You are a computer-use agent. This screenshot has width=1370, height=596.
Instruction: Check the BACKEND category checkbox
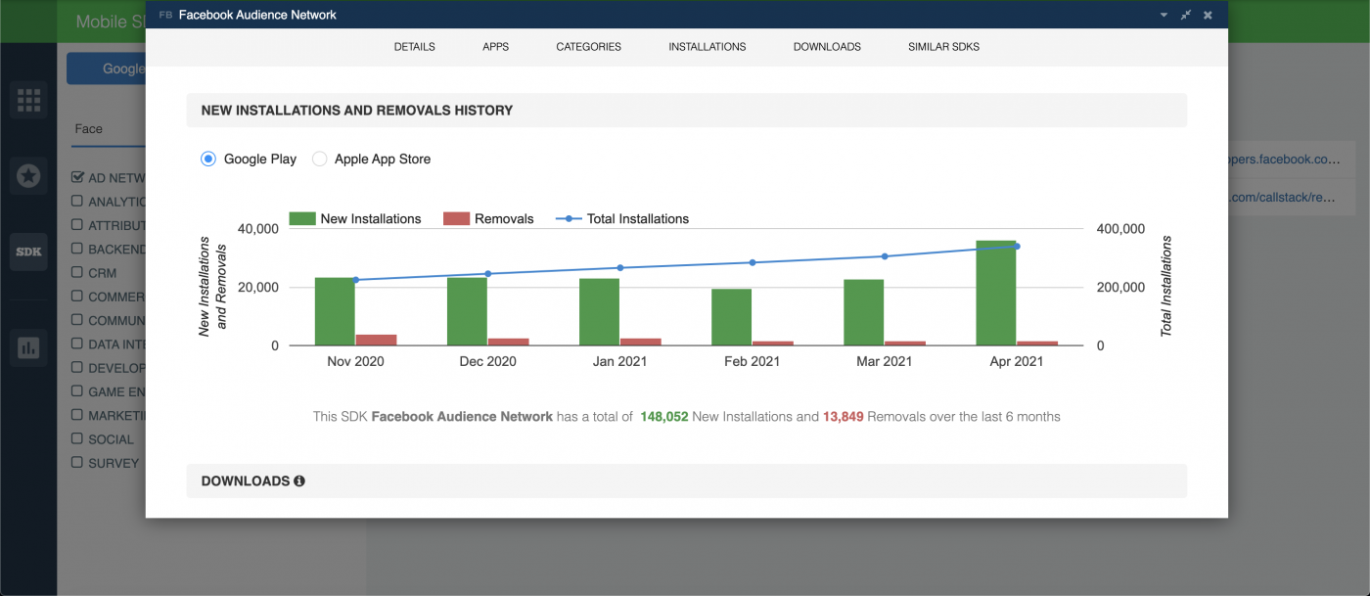click(77, 249)
